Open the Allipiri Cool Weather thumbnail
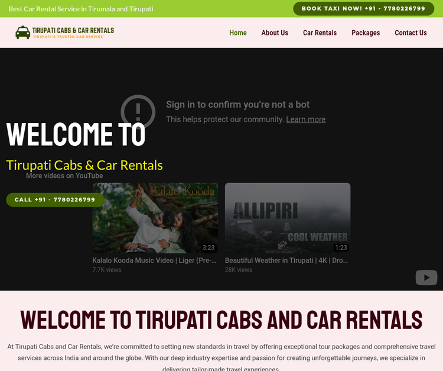 click(x=287, y=217)
